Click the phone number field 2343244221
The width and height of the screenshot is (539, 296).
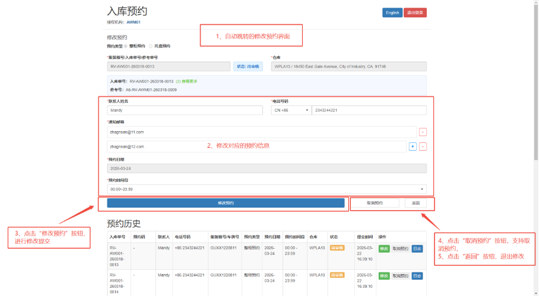369,110
